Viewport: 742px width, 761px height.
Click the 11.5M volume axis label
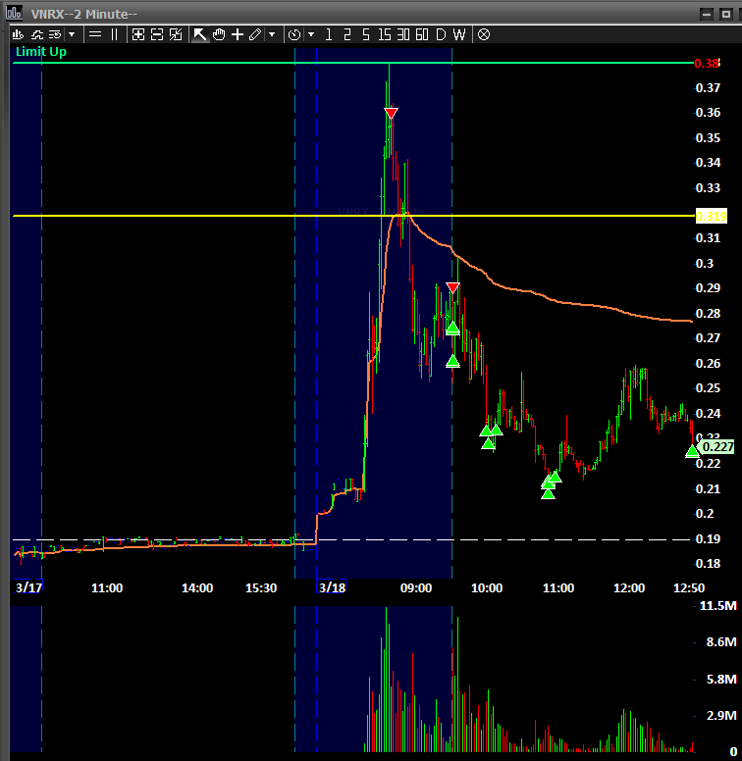pos(717,606)
